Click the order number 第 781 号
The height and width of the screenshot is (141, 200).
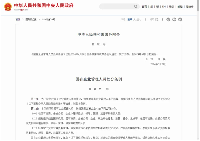tap(99, 44)
